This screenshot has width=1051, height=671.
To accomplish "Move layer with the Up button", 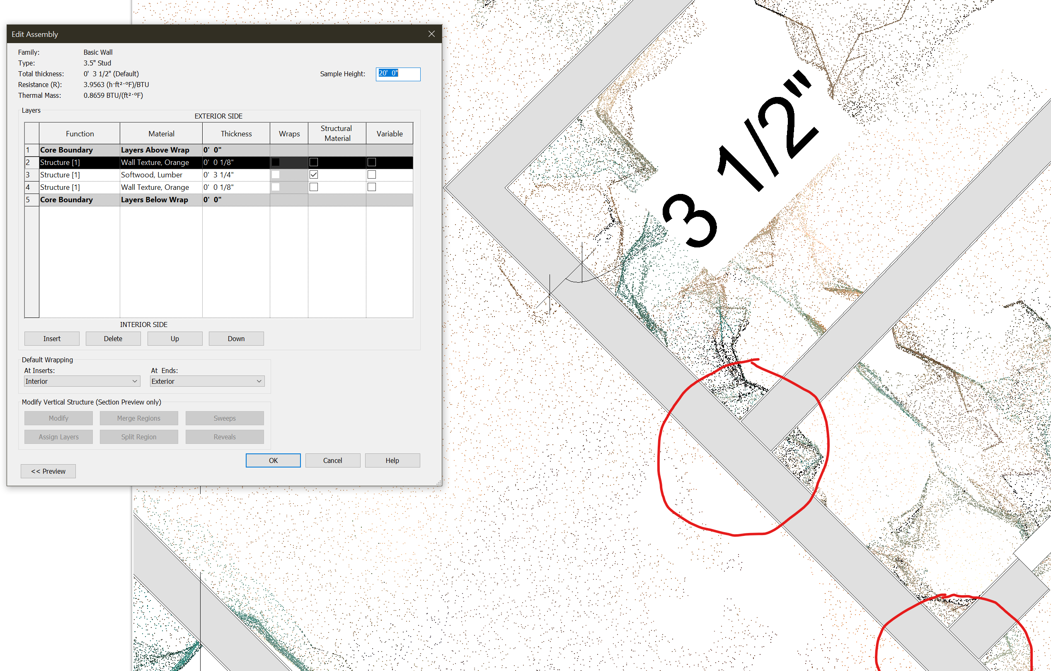I will 174,339.
